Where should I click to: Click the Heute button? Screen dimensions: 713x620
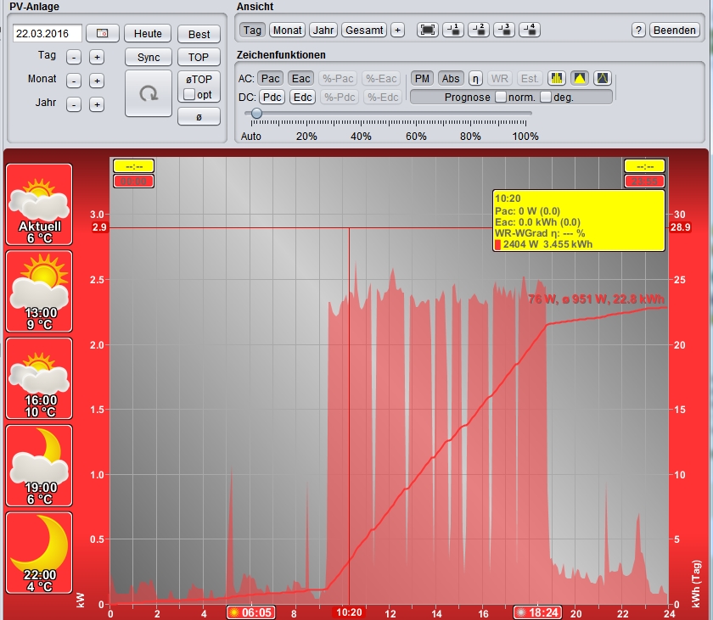pos(148,34)
